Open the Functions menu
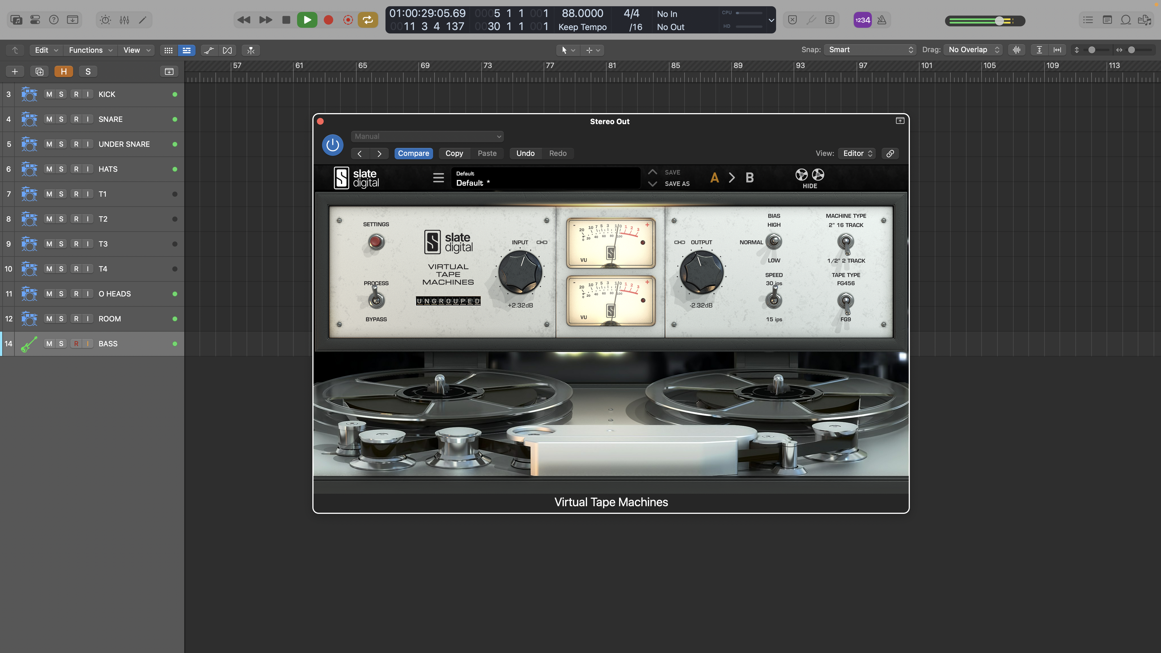The image size is (1161, 653). pyautogui.click(x=90, y=50)
